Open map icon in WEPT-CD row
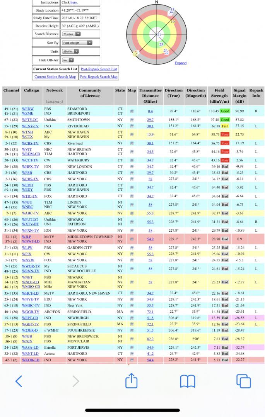 point(132,318)
